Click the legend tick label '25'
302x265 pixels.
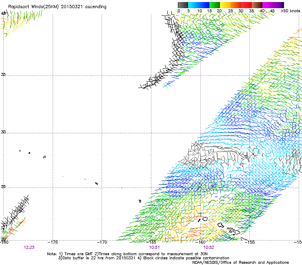230,11
